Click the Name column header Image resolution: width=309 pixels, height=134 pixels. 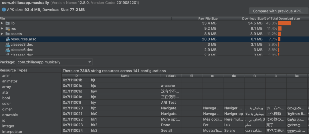click(125, 76)
